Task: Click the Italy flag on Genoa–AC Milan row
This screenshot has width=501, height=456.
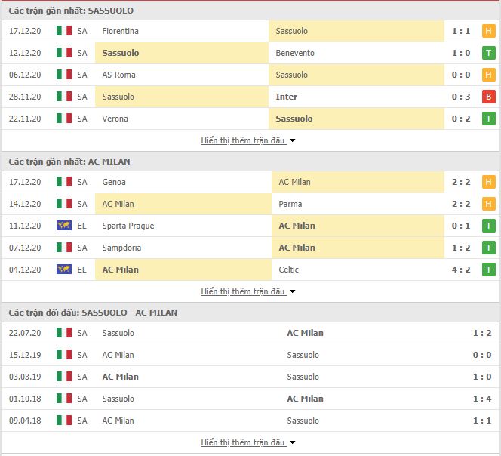Action: pyautogui.click(x=64, y=182)
